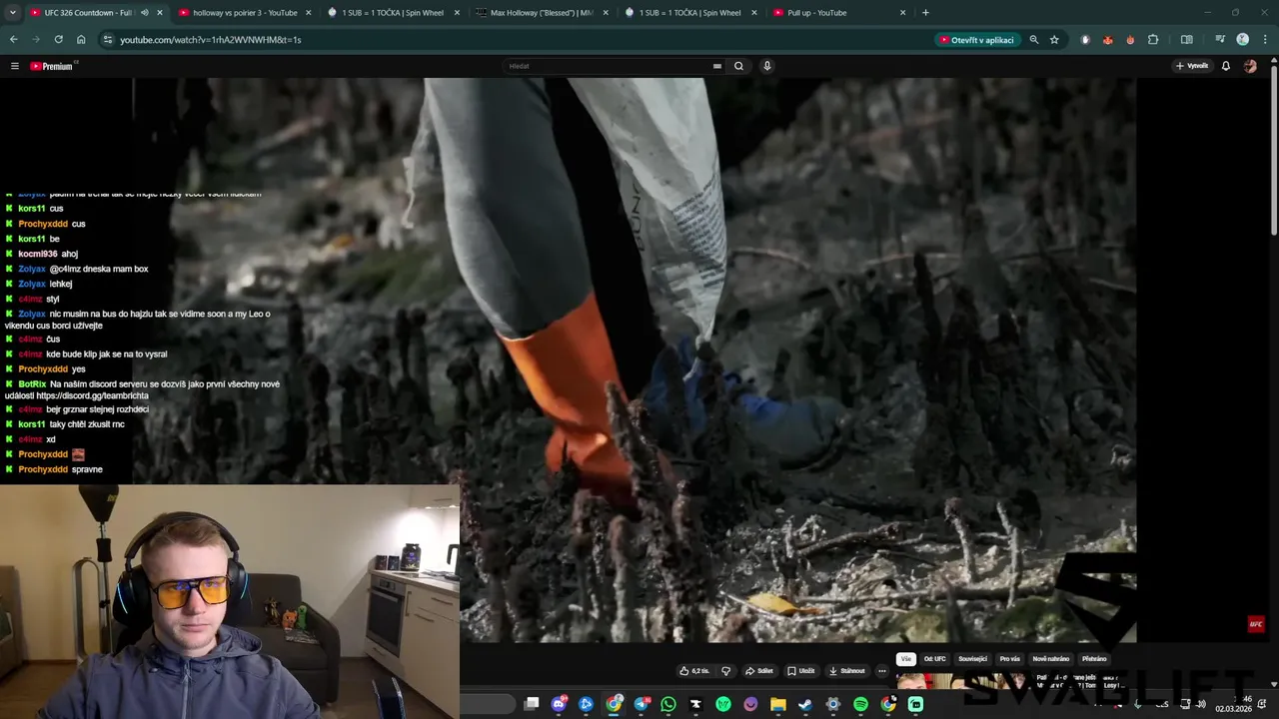View site information icon in address bar
The width and height of the screenshot is (1279, 719).
108,40
